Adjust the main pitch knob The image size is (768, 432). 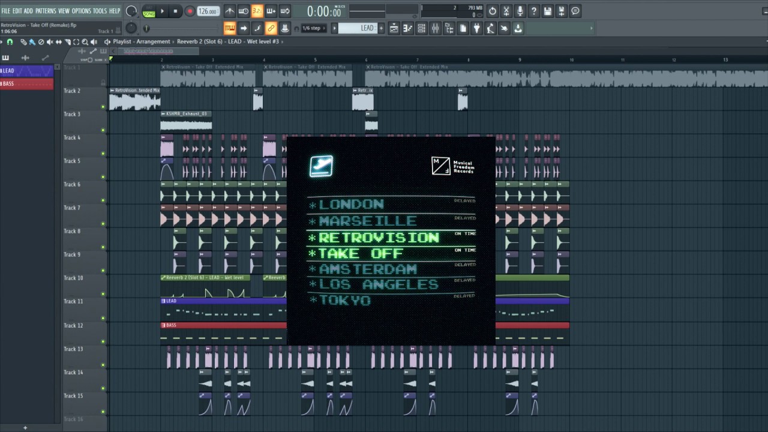[131, 28]
